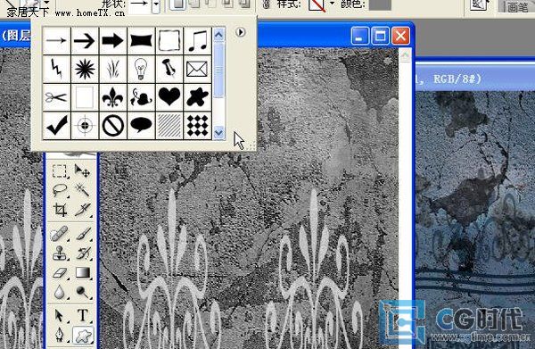
Task: Pick the diagonal lines pattern shape
Action: [169, 126]
